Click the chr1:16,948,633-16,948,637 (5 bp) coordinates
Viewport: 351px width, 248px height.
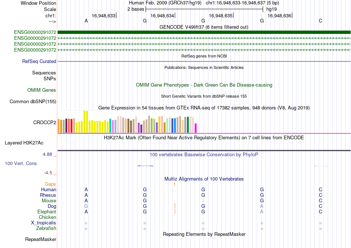pos(242,3)
